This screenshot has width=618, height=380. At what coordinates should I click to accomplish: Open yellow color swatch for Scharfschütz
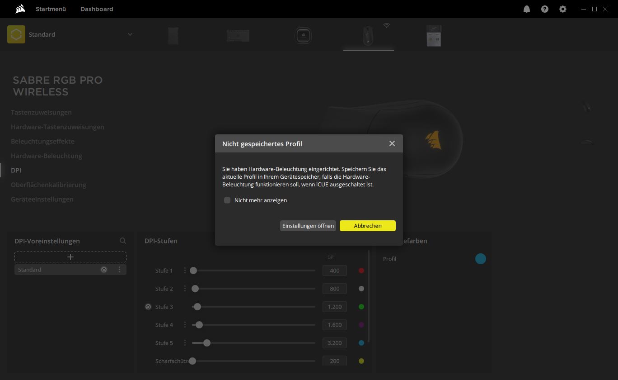tap(361, 361)
